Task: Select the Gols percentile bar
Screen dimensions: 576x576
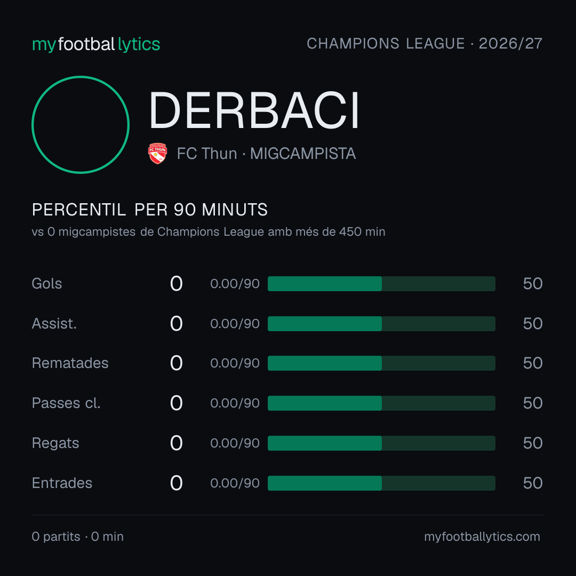Action: point(381,284)
